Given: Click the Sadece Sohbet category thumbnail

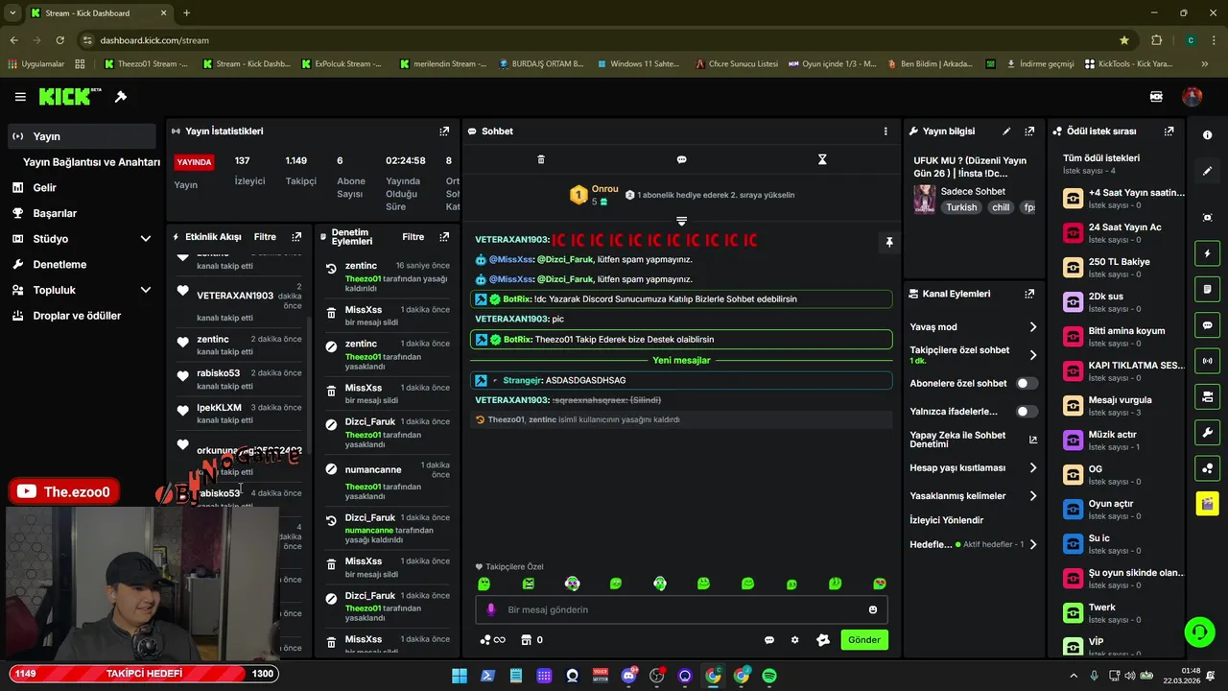Looking at the screenshot, I should pyautogui.click(x=924, y=199).
